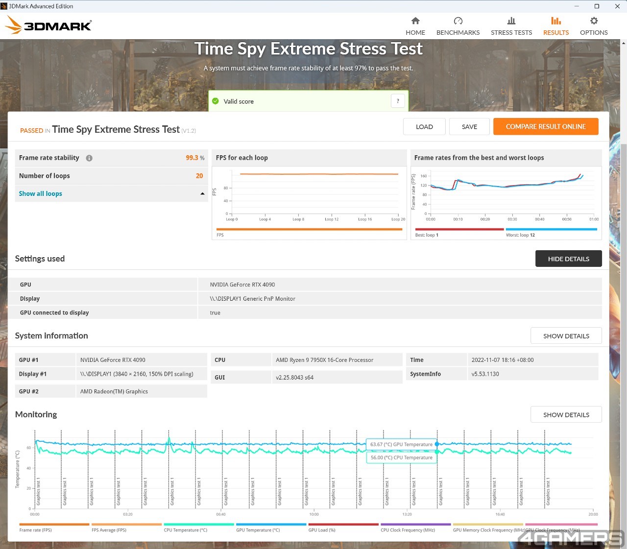Click the green Valid score checkmark

coord(216,101)
